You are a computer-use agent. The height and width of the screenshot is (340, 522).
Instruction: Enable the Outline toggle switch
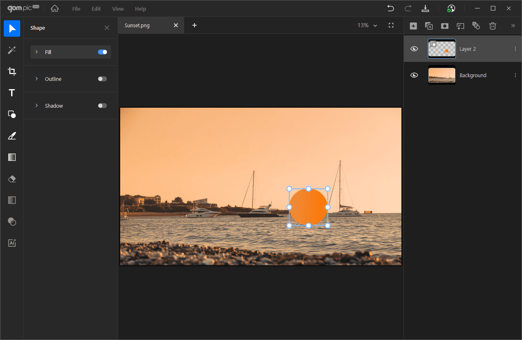[x=102, y=79]
